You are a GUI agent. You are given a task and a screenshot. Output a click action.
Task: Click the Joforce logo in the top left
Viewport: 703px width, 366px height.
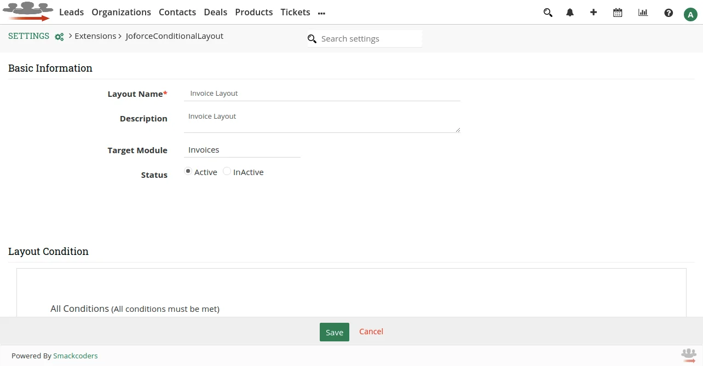pos(28,11)
